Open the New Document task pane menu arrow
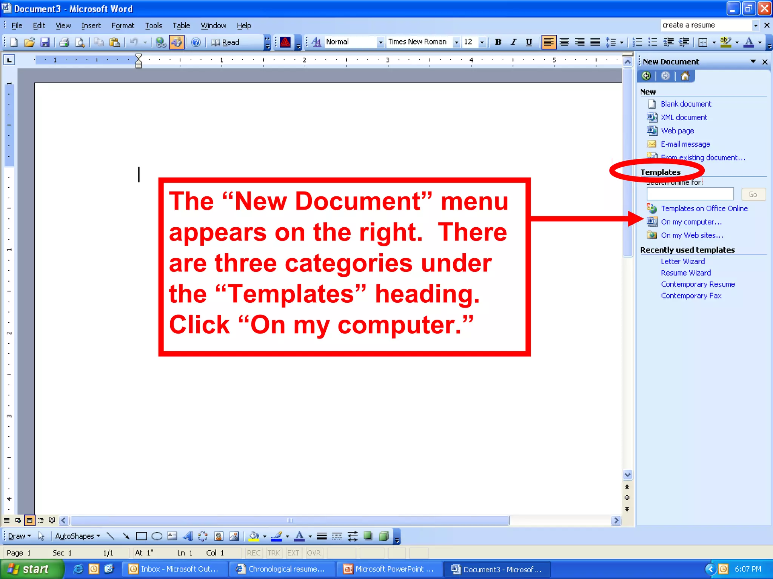Screen dimensions: 773x579 [x=753, y=61]
